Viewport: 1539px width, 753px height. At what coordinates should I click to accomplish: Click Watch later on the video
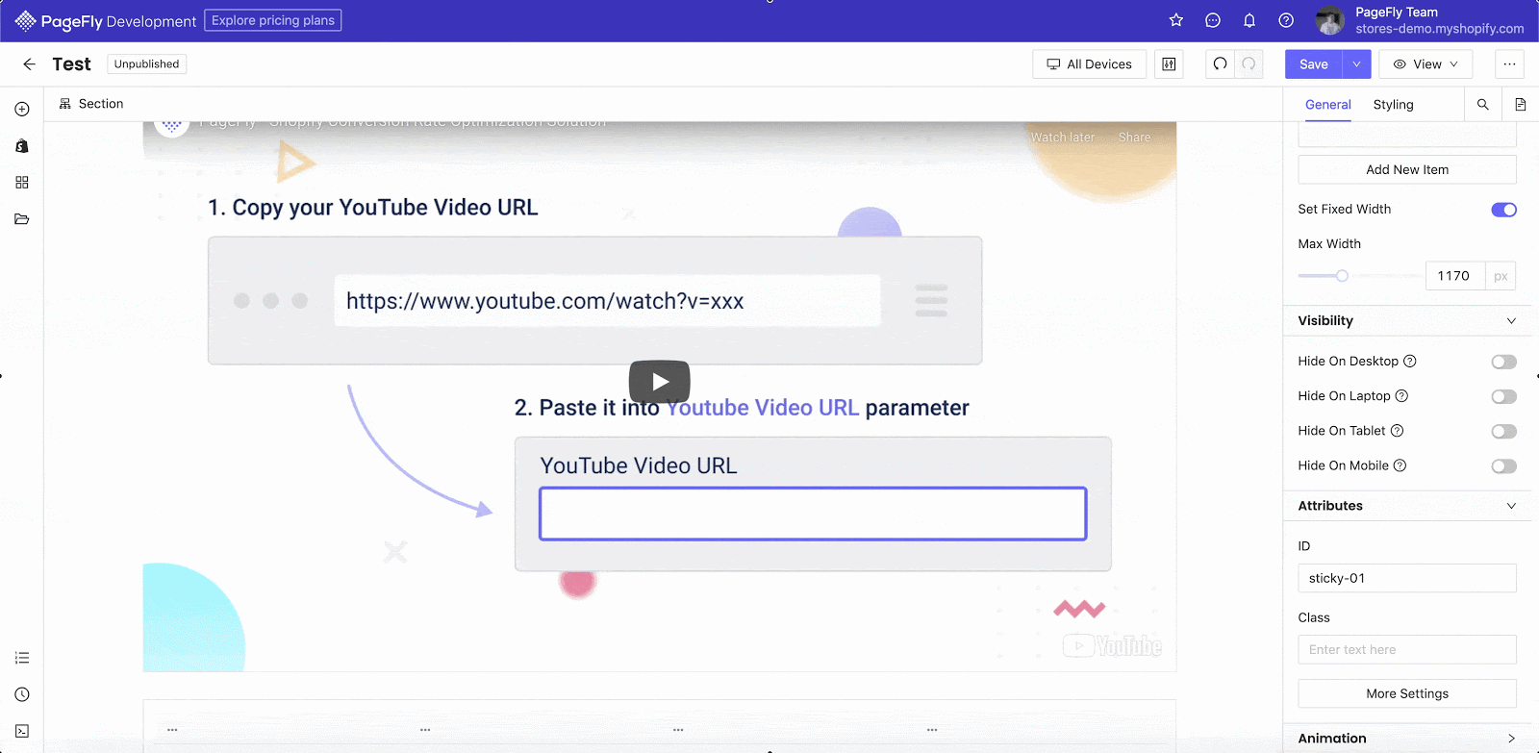click(1063, 138)
